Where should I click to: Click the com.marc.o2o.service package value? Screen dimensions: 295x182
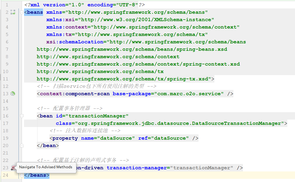[189, 94]
